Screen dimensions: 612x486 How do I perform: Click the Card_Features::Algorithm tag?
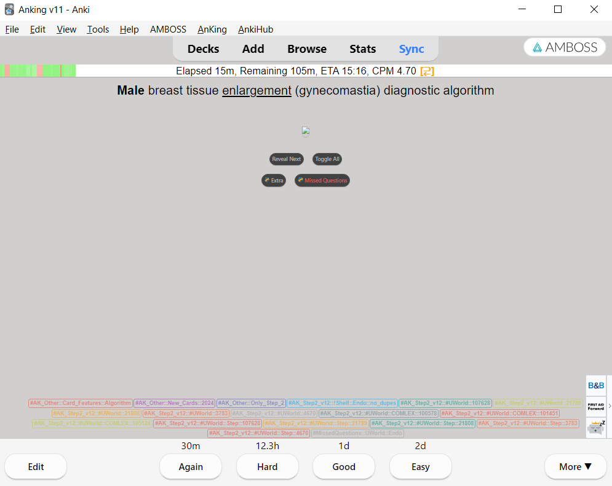coord(81,403)
